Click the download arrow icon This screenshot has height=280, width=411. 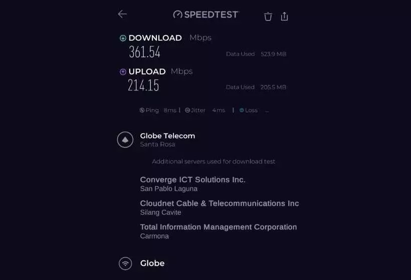pyautogui.click(x=123, y=38)
